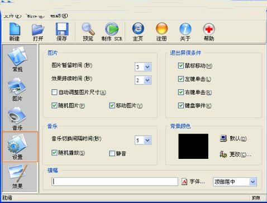Open the 文件 menu
The width and height of the screenshot is (267, 203).
(12, 16)
